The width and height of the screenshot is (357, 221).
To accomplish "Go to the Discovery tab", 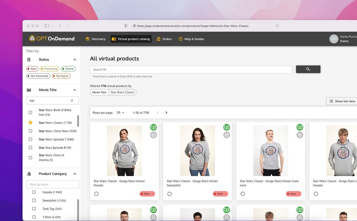I will [95, 39].
